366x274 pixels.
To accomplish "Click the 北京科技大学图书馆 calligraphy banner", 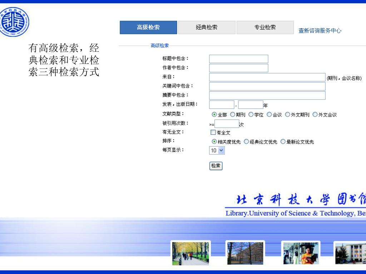I will [301, 199].
